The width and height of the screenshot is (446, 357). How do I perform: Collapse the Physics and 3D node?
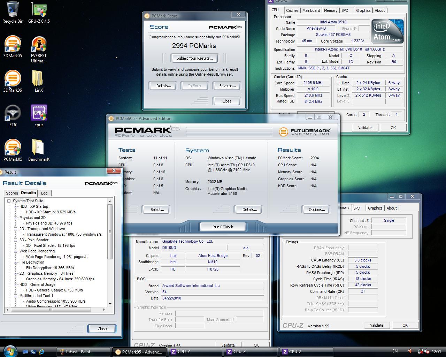pos(15,218)
